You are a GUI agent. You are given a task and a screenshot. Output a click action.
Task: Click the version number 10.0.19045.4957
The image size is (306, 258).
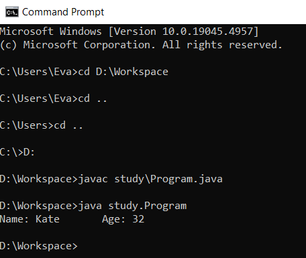207,31
